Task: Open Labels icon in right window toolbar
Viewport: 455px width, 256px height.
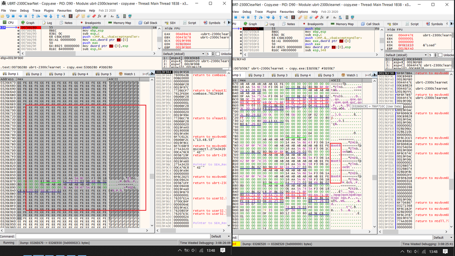Action: point(311,16)
